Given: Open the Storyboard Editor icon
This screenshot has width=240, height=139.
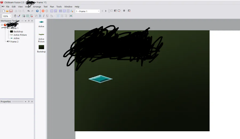Looking at the screenshot, I should [52, 11].
